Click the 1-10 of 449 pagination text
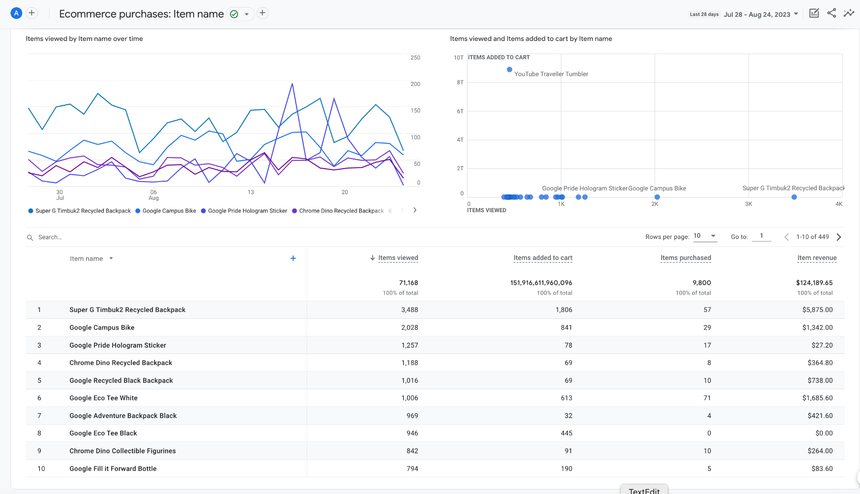 pyautogui.click(x=813, y=237)
